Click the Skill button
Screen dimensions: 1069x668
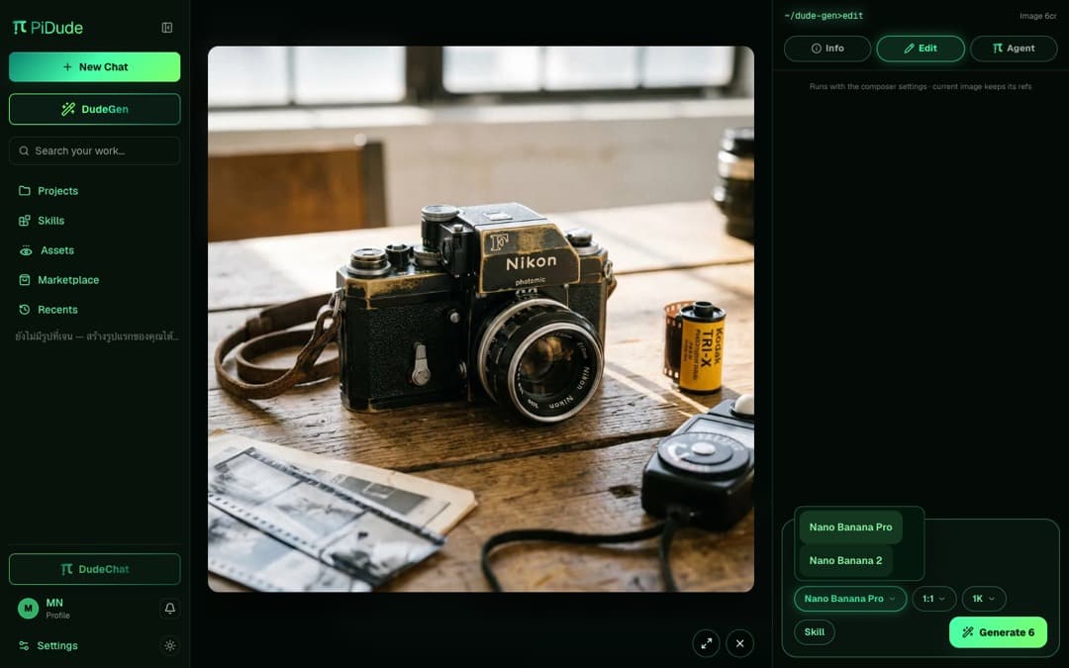coord(814,631)
